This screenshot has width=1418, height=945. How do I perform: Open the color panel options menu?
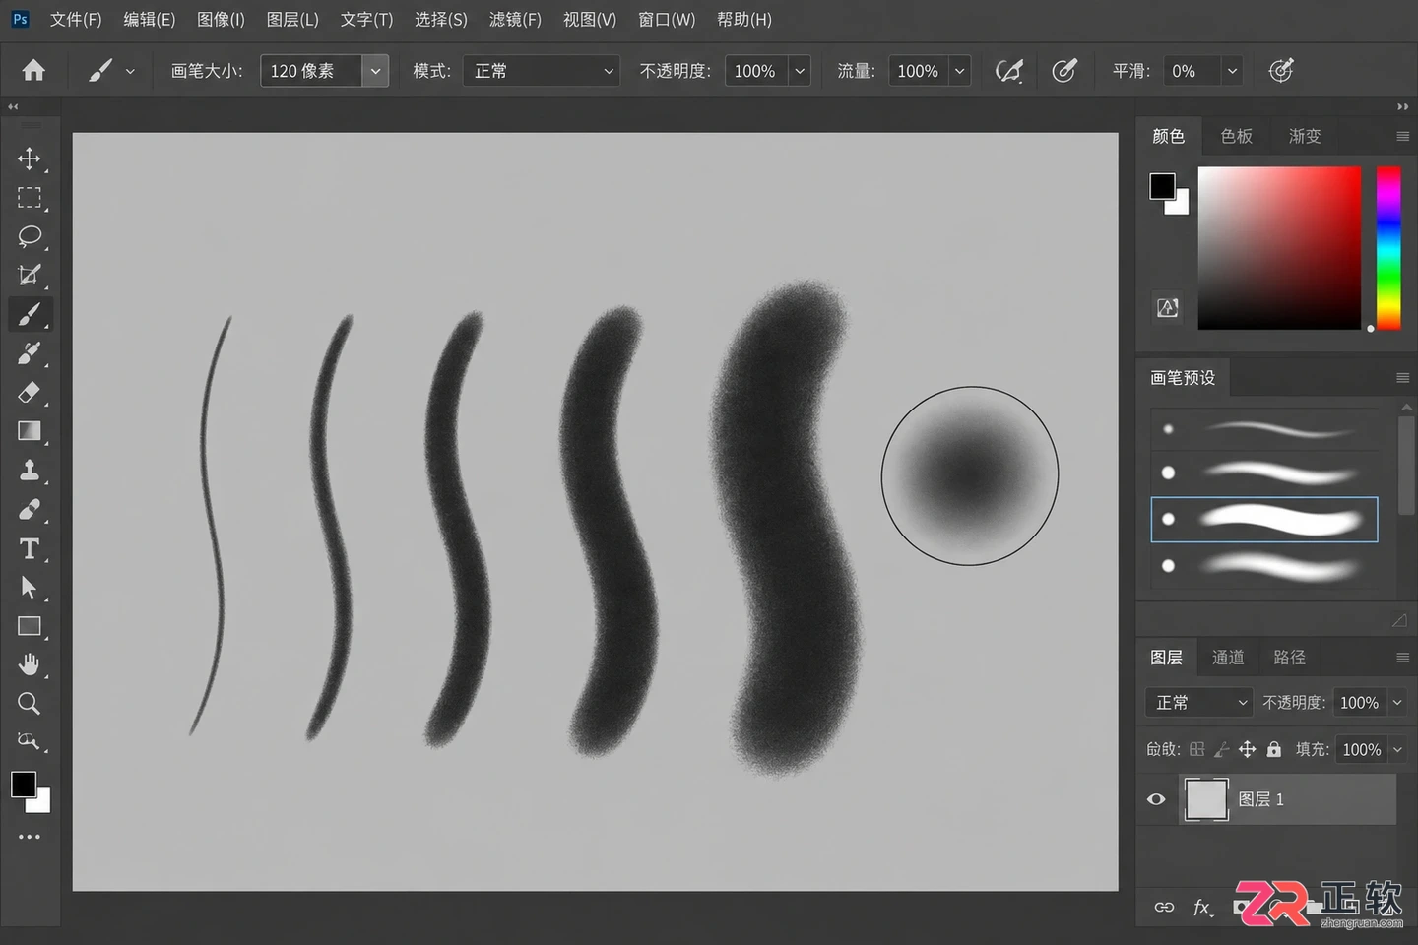1402,136
